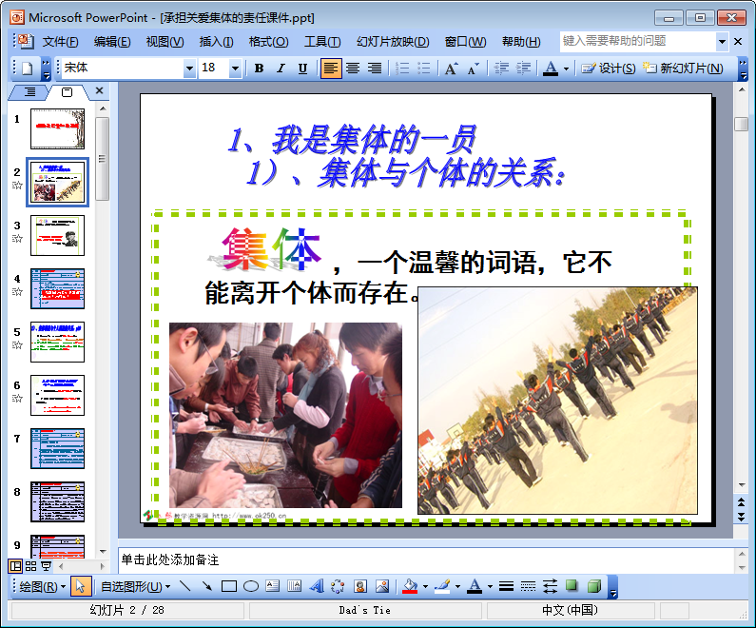Select the Line drawing tool
The height and width of the screenshot is (628, 756).
(x=185, y=586)
